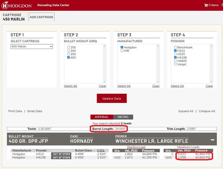Image resolution: width=223 pixels, height=169 pixels.
Task: Deselect the H4198 powder checkbox
Action: [x=175, y=57]
